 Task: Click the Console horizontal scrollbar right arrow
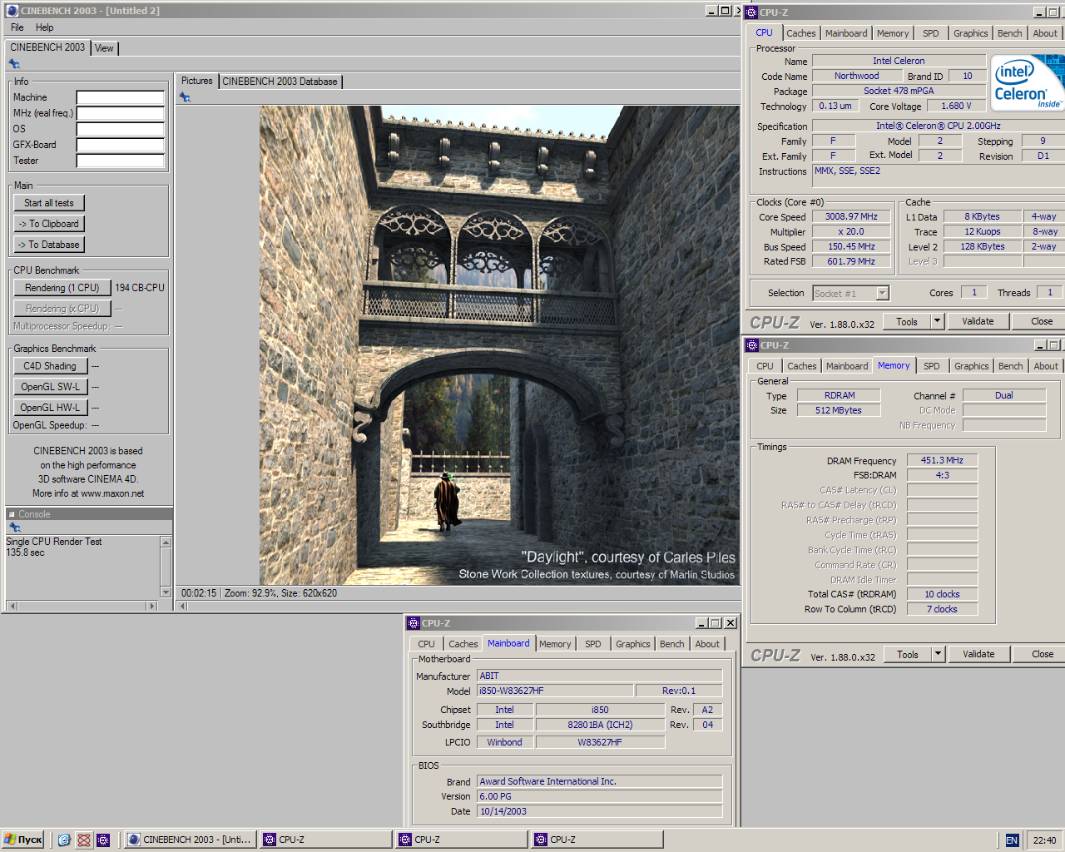click(x=152, y=606)
